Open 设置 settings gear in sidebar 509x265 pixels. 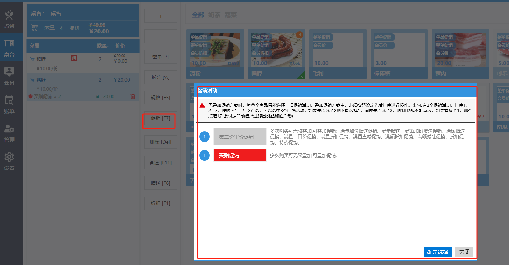[x=9, y=161]
